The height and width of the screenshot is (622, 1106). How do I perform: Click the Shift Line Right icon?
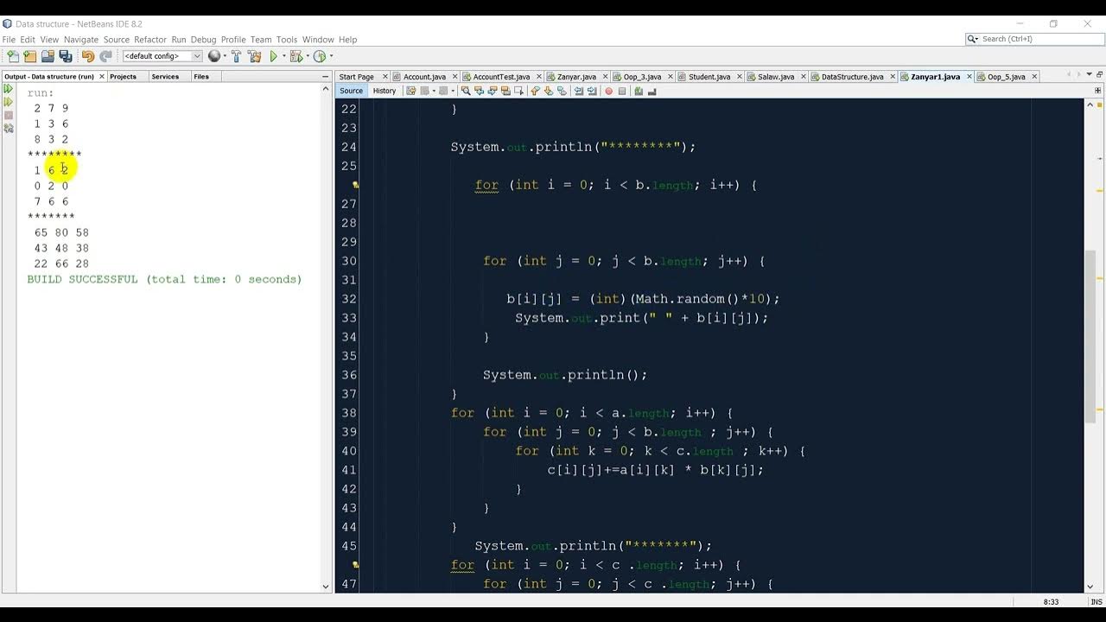pyautogui.click(x=592, y=91)
